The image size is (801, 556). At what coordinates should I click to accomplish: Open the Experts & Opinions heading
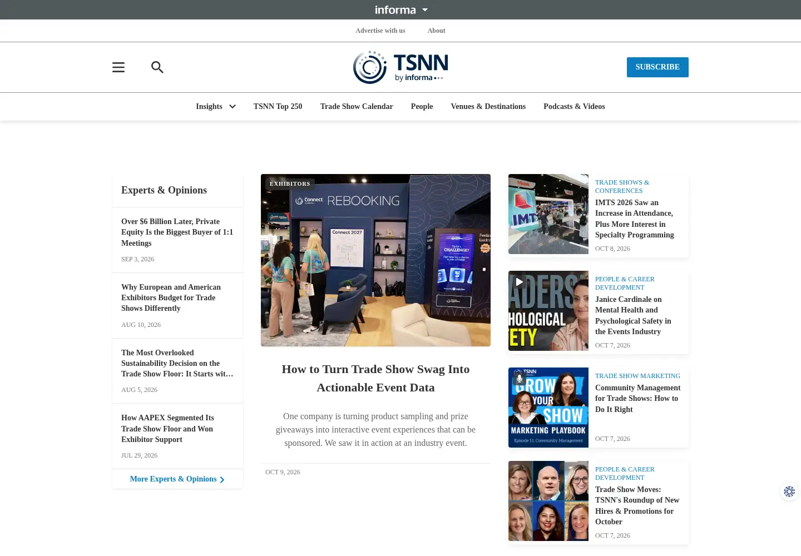point(164,190)
